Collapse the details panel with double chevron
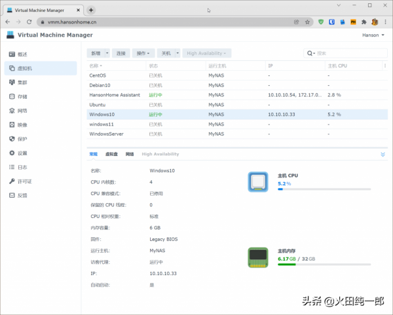393x315 pixels. [383, 155]
